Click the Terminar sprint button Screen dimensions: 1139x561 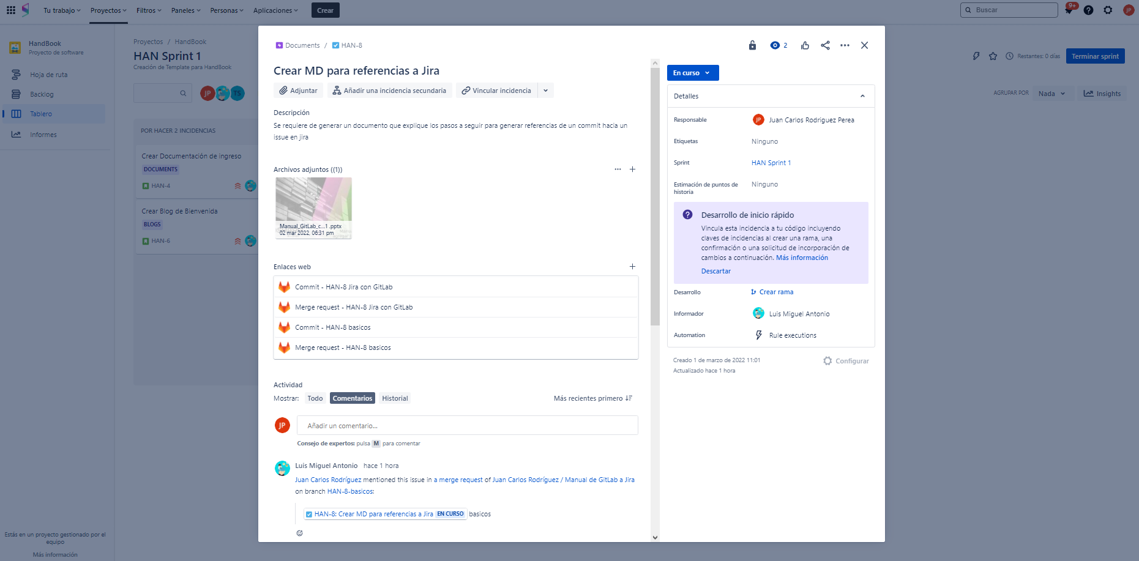[1095, 56]
